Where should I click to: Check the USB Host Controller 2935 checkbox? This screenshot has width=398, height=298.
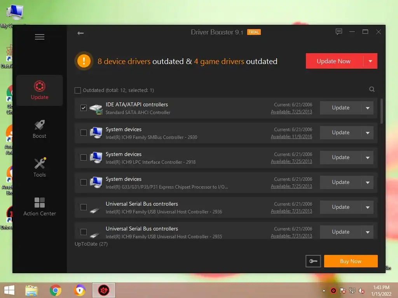pyautogui.click(x=84, y=232)
